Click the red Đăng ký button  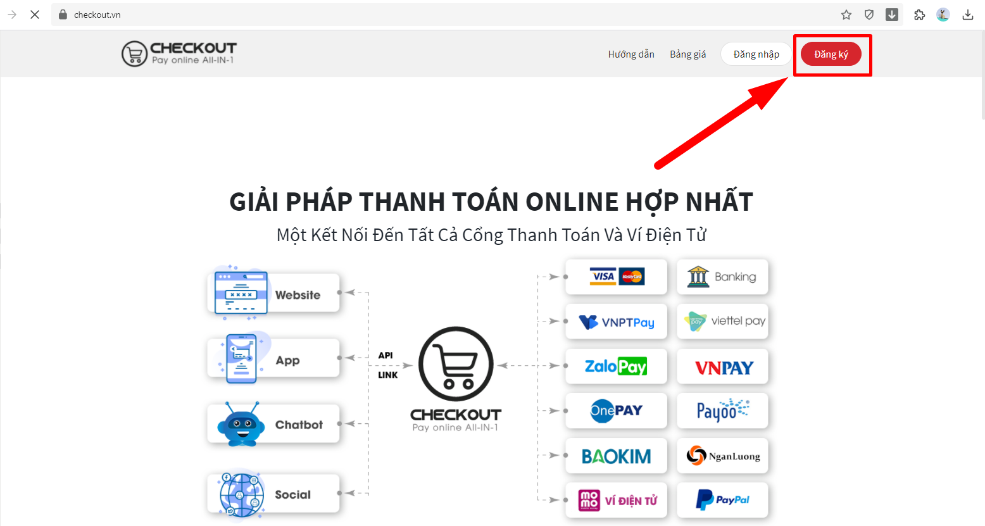pyautogui.click(x=831, y=54)
